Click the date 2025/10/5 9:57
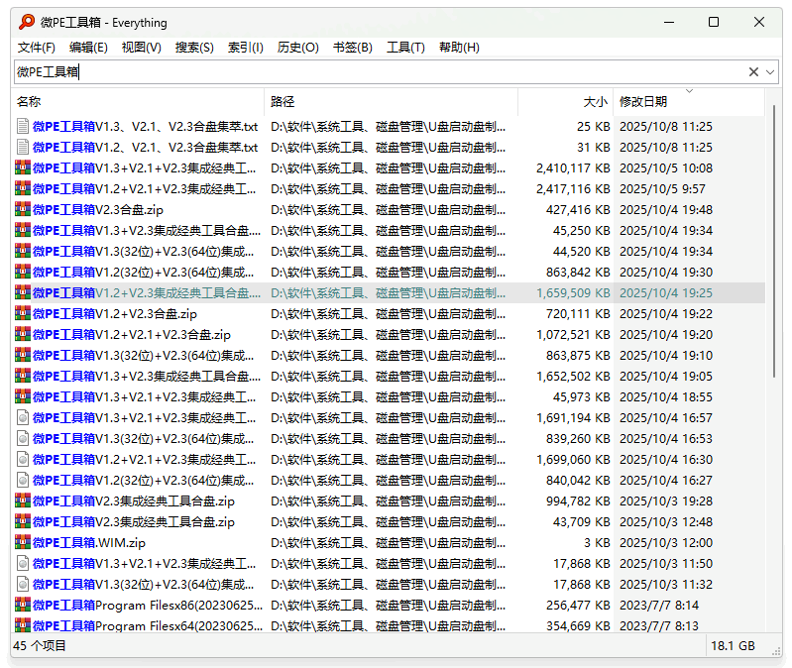Viewport: 792px width, 668px height. click(x=662, y=189)
